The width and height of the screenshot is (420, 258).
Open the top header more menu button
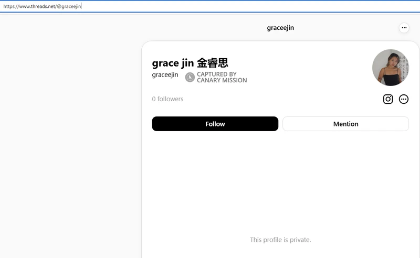[x=404, y=28]
